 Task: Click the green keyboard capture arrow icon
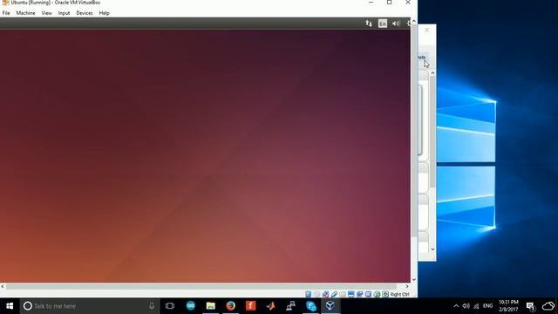click(385, 294)
